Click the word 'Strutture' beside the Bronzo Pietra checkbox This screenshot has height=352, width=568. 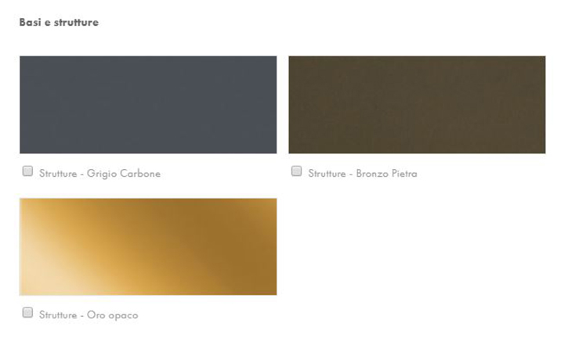click(327, 174)
